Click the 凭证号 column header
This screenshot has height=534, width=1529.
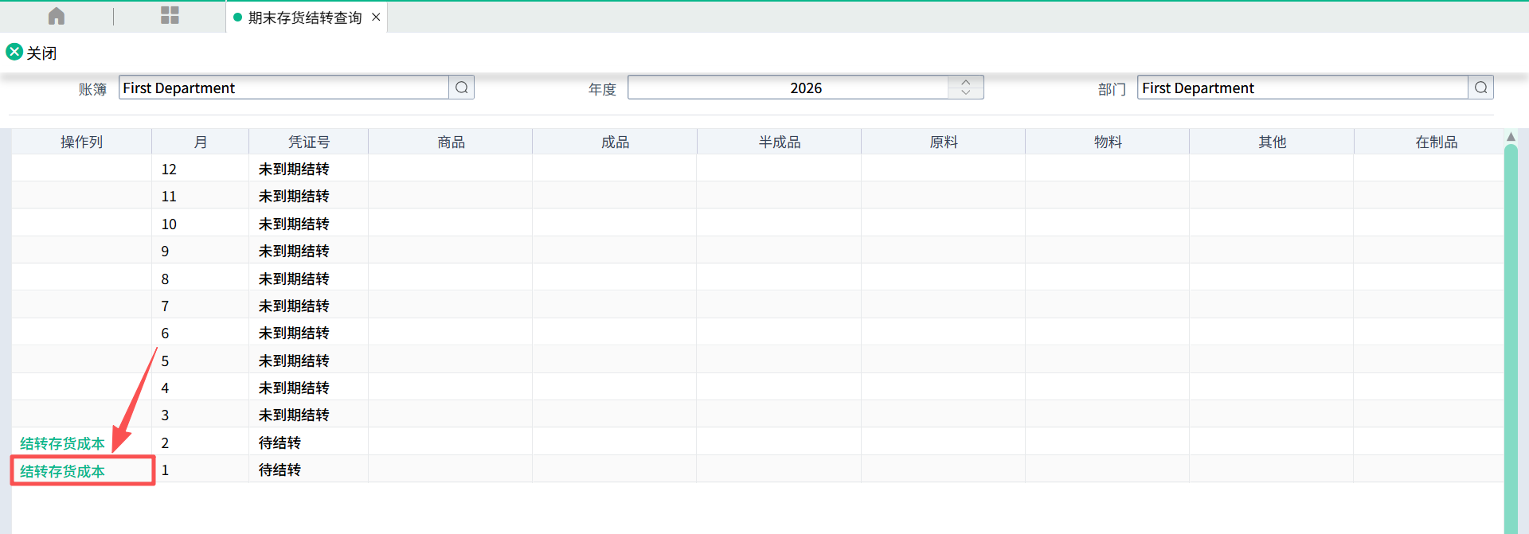coord(308,142)
